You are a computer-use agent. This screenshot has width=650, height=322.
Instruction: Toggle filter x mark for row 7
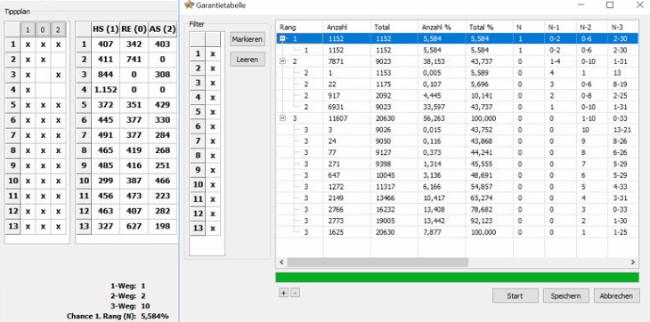(x=213, y=141)
